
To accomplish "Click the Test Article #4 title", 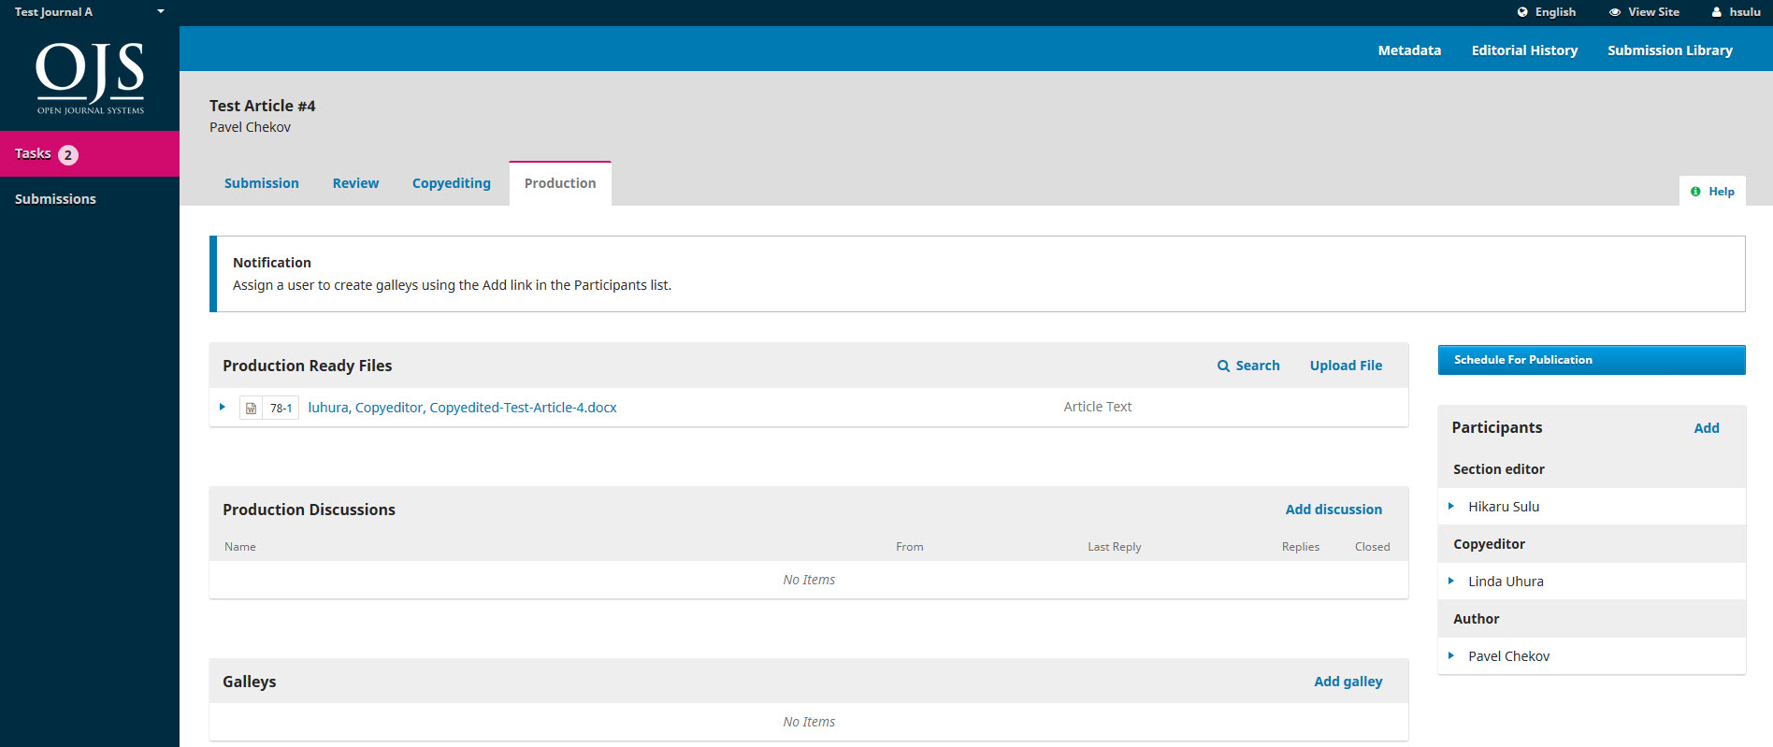I will pos(263,106).
